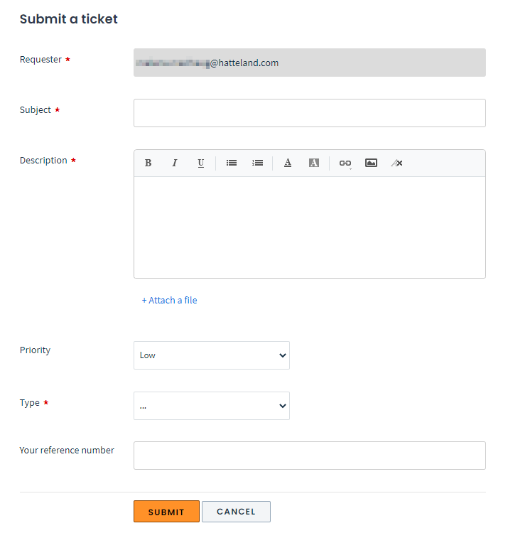The width and height of the screenshot is (508, 533).
Task: Toggle bold formatting in the description editor
Action: coord(148,163)
